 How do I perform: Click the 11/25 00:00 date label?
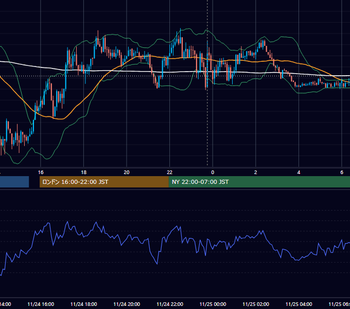tap(213, 304)
